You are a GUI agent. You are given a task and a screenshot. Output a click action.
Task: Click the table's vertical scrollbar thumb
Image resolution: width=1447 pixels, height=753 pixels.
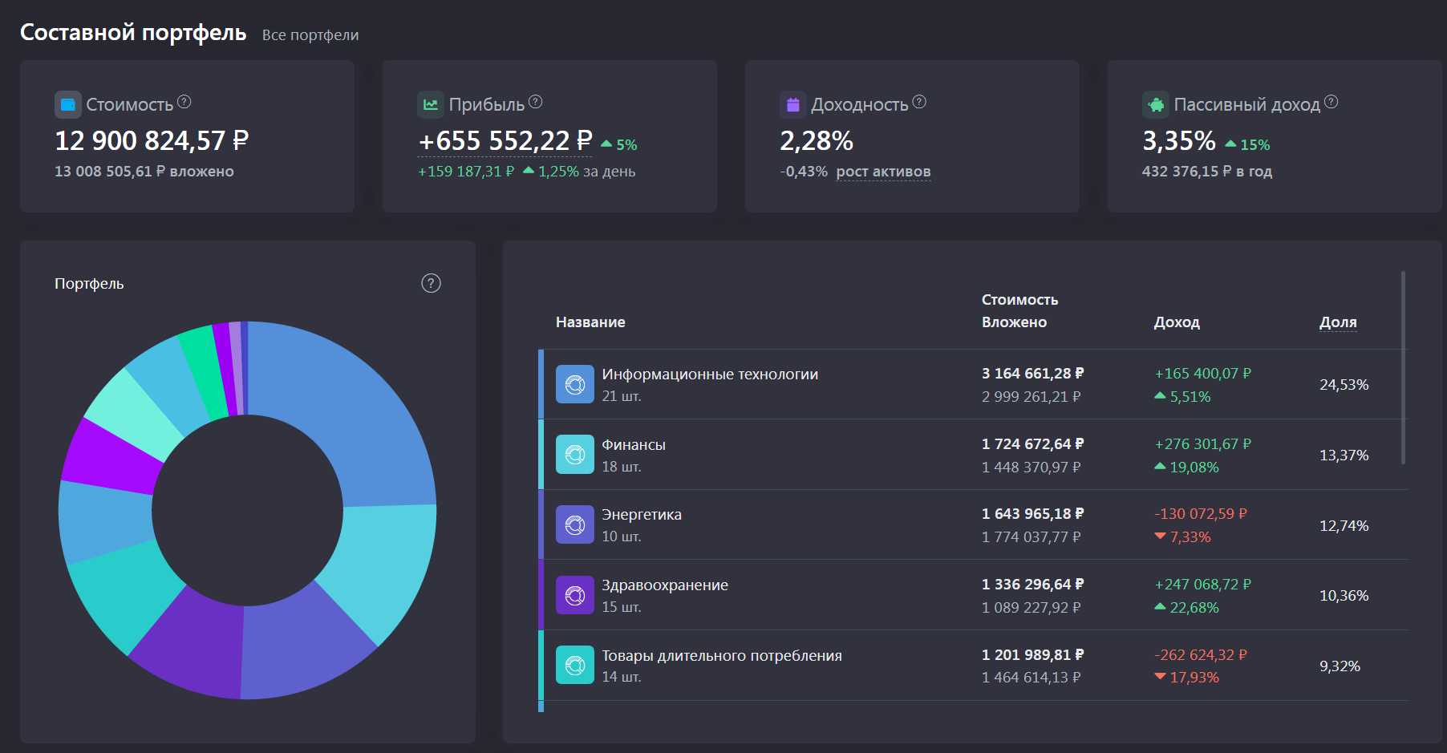tap(1403, 367)
